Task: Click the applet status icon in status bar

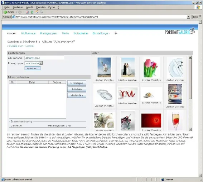Action: [3, 179]
